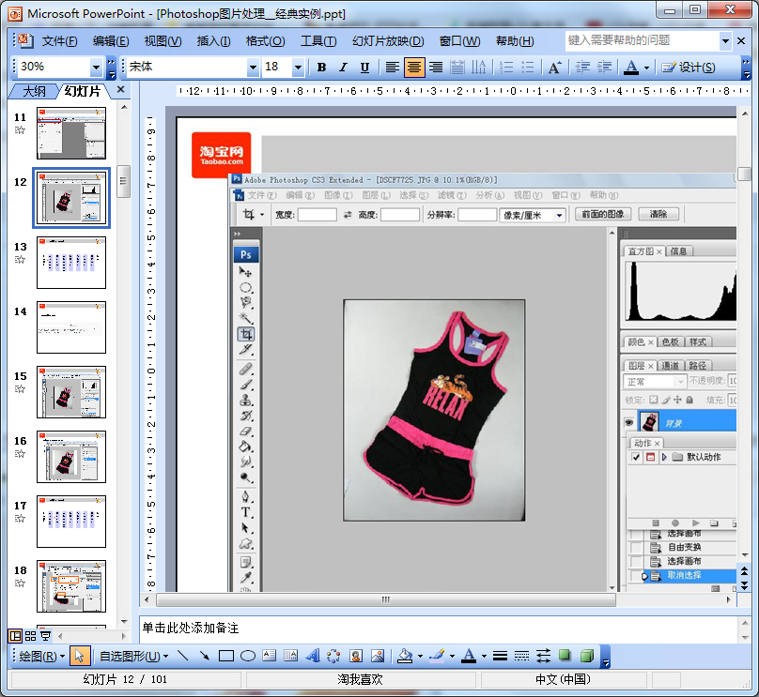Decrease the indent level

582,68
